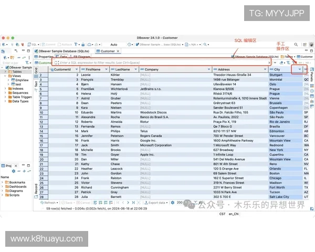315x252 pixels.
Task: Select the Table Triggers folder
Action: point(20,97)
